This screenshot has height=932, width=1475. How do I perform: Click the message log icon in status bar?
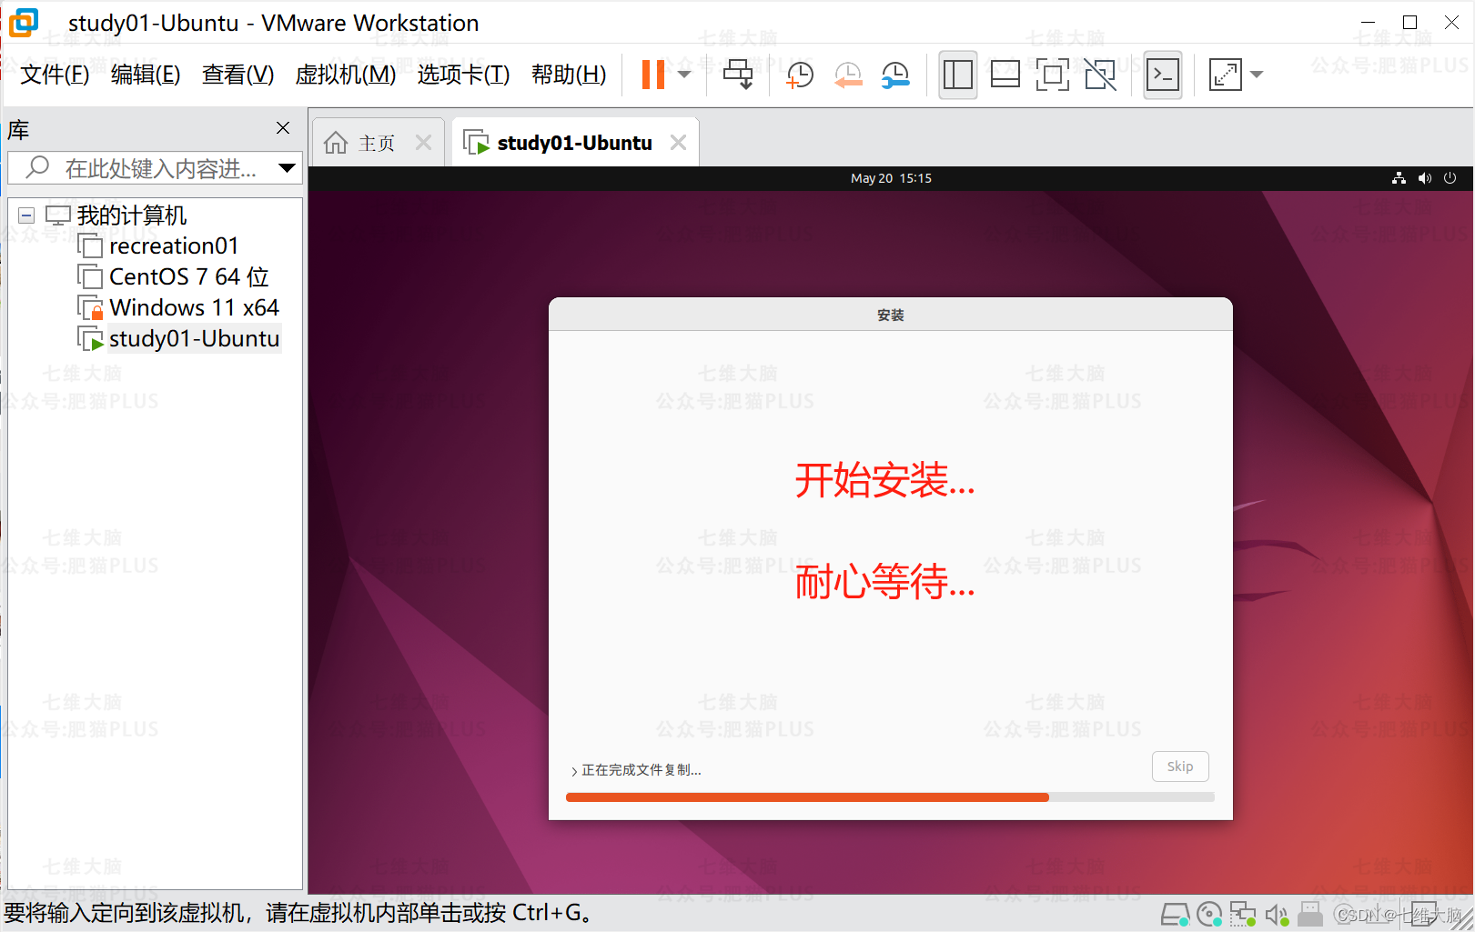pyautogui.click(x=1424, y=913)
